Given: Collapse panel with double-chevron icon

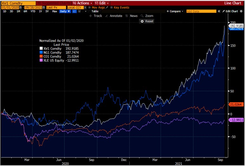Looking at the screenshot, I should (219, 11).
